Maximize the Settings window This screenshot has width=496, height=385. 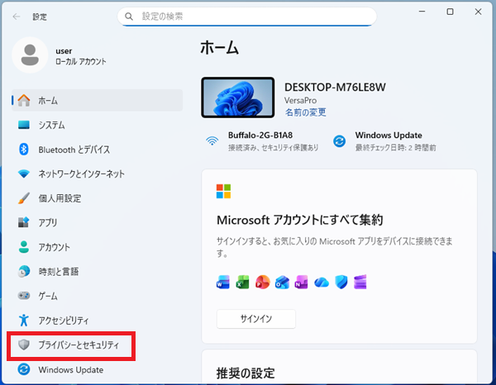tap(450, 12)
